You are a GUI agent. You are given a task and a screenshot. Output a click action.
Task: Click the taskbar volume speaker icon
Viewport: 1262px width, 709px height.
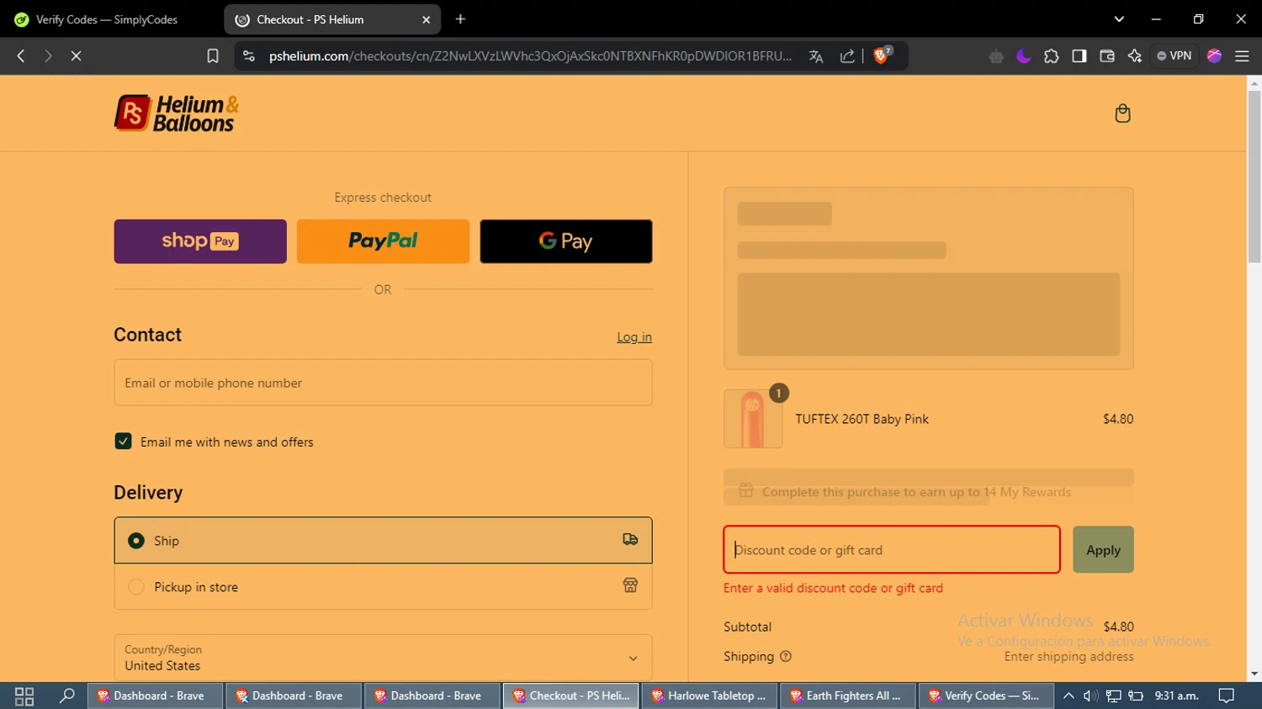tap(1090, 696)
